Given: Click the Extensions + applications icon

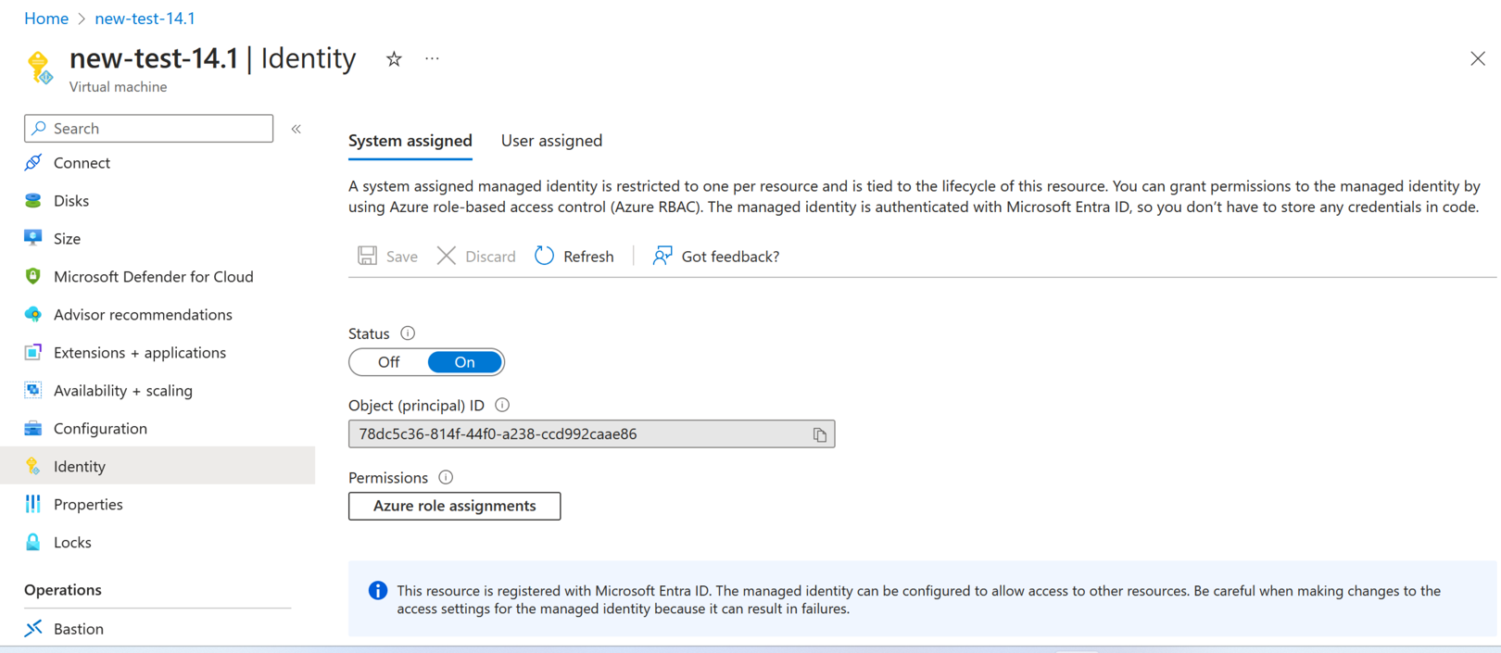Looking at the screenshot, I should (33, 352).
